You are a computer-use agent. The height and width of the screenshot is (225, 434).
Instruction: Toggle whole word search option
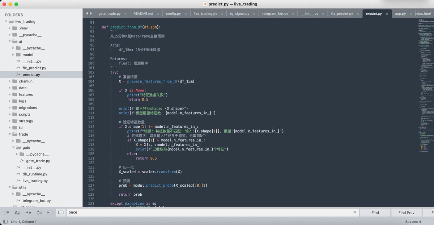pos(28,213)
